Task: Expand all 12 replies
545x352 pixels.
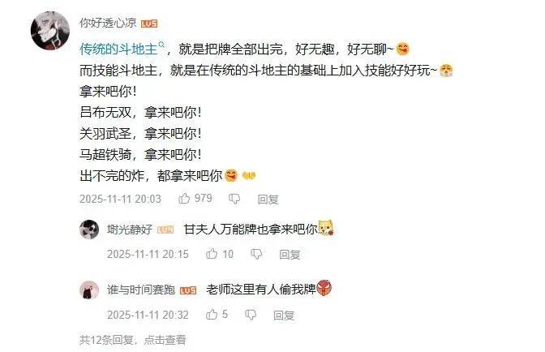Action: pyautogui.click(x=133, y=340)
